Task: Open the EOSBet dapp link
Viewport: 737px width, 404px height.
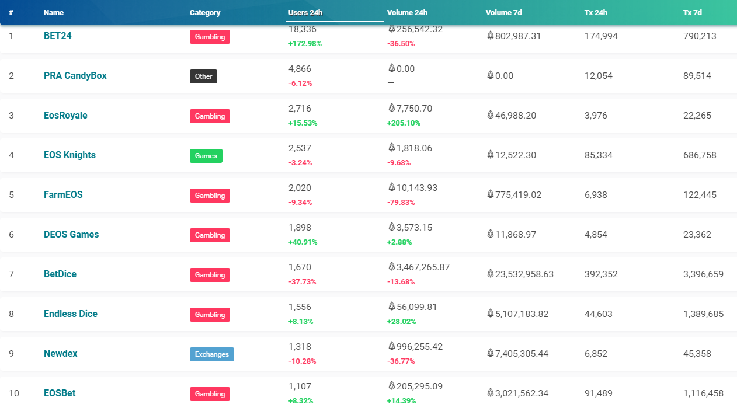Action: coord(60,393)
